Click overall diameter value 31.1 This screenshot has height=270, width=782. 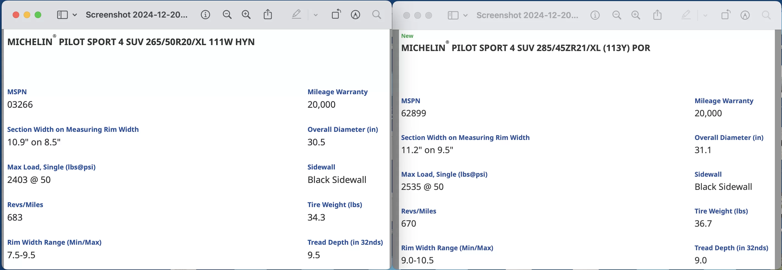click(703, 150)
